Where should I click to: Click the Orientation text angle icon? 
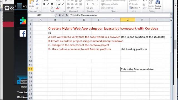(x=78, y=8)
